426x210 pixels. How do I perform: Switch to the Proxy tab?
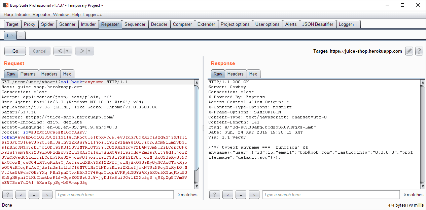(30, 24)
